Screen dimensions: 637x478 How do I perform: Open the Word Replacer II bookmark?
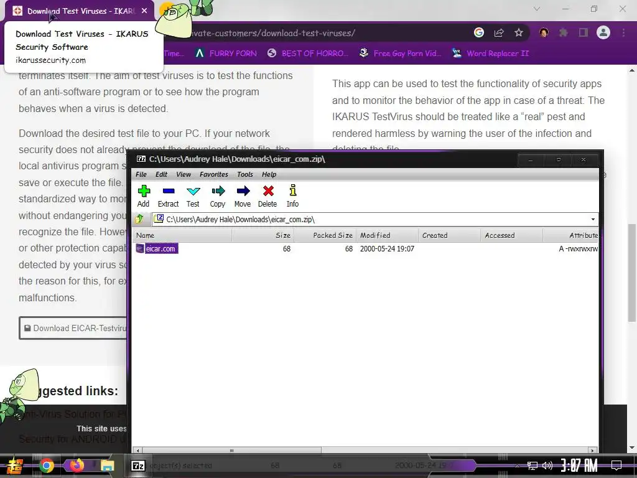click(x=490, y=54)
